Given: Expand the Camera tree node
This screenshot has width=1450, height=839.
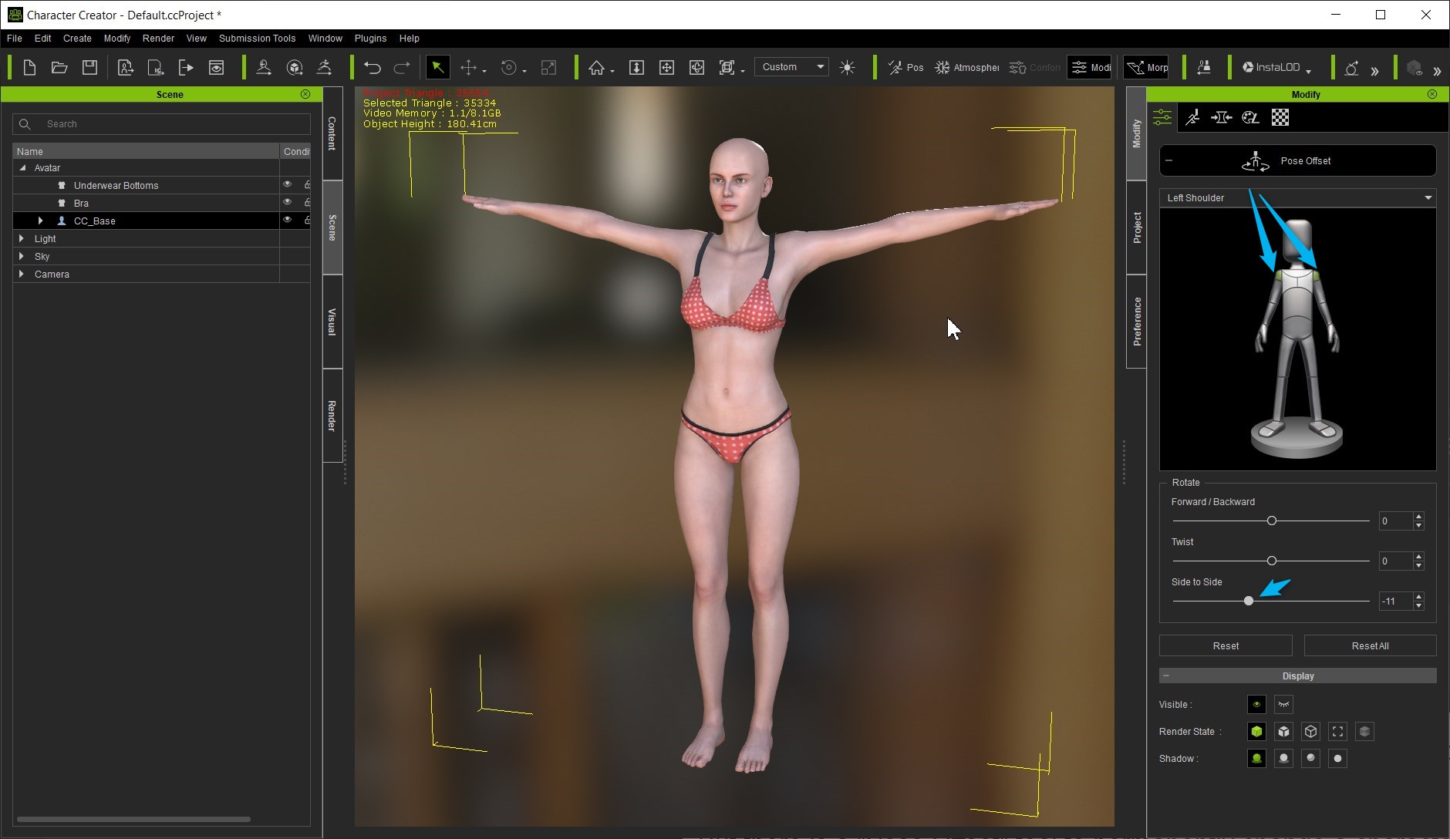Looking at the screenshot, I should [x=22, y=274].
